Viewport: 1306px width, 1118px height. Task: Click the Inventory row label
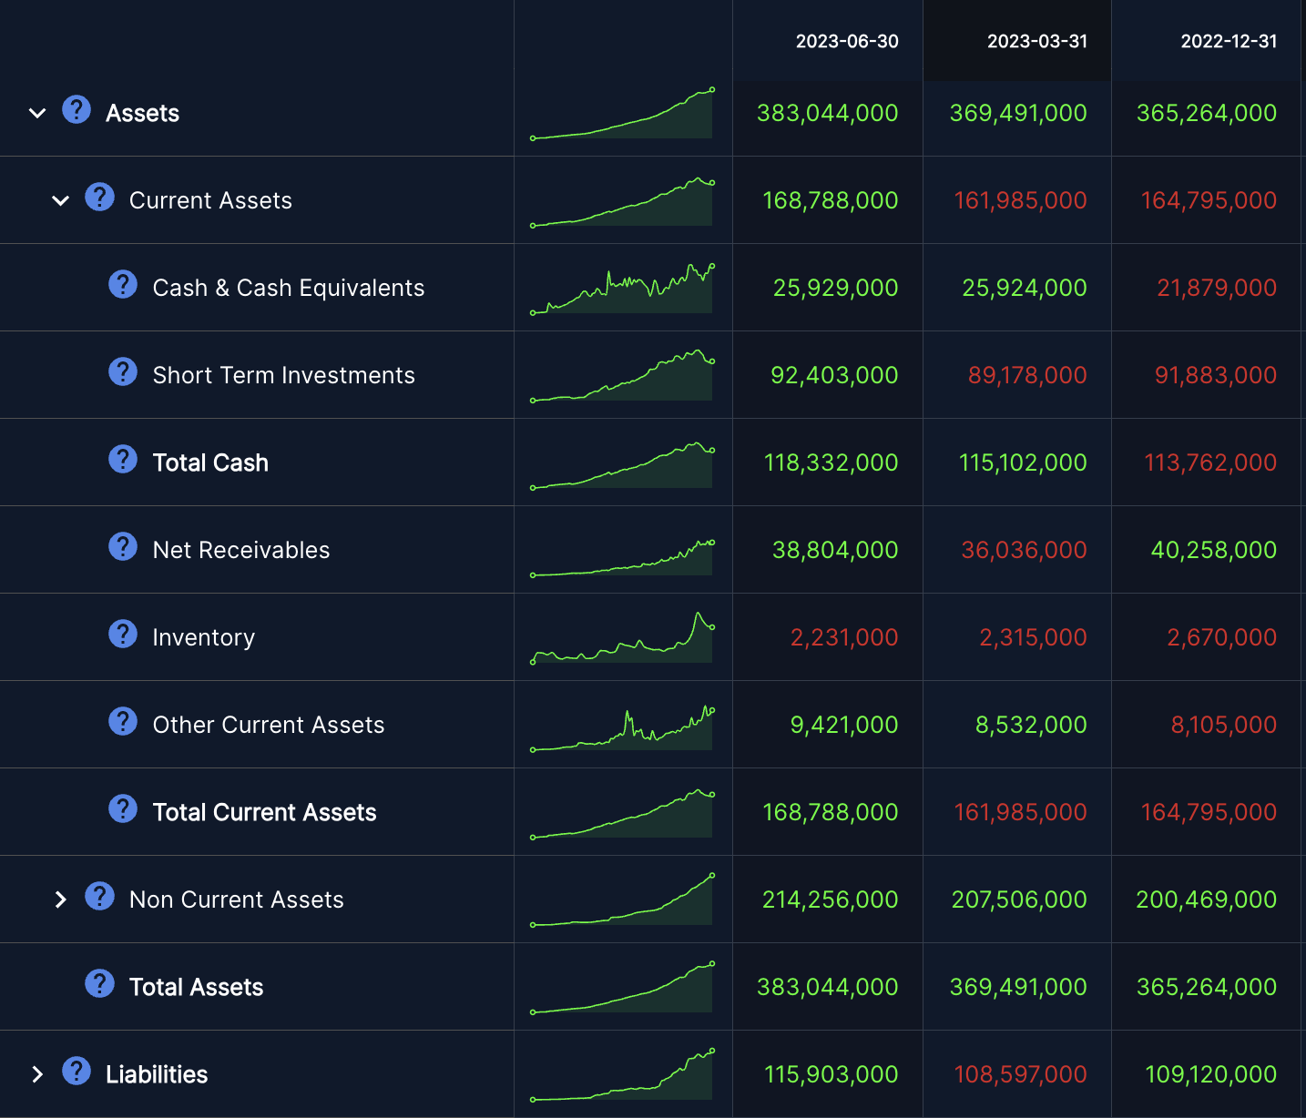[x=204, y=637]
